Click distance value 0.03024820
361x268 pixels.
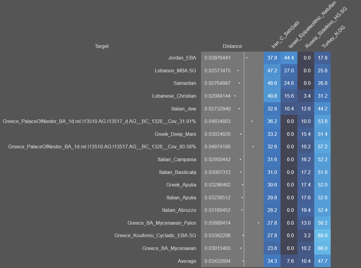(217, 134)
